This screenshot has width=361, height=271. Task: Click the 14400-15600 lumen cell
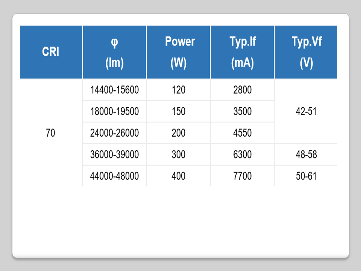tap(114, 90)
